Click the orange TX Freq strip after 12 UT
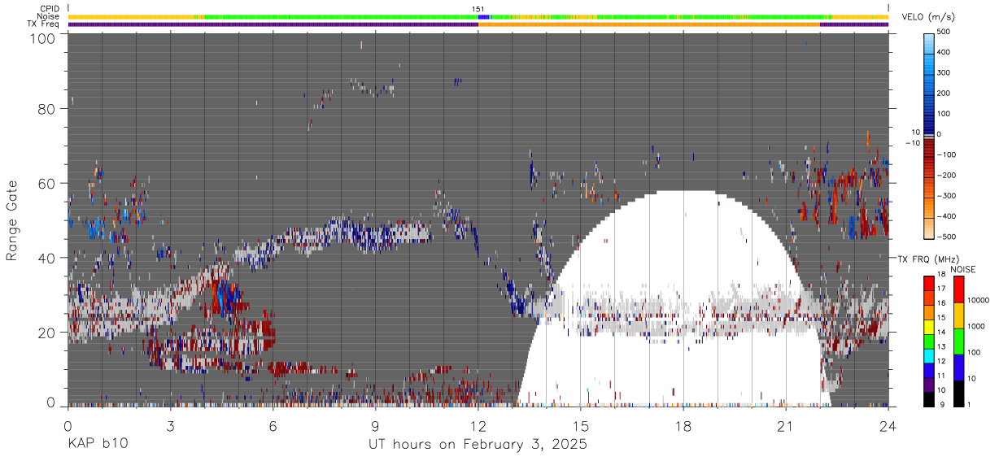999x461 pixels. 649,24
